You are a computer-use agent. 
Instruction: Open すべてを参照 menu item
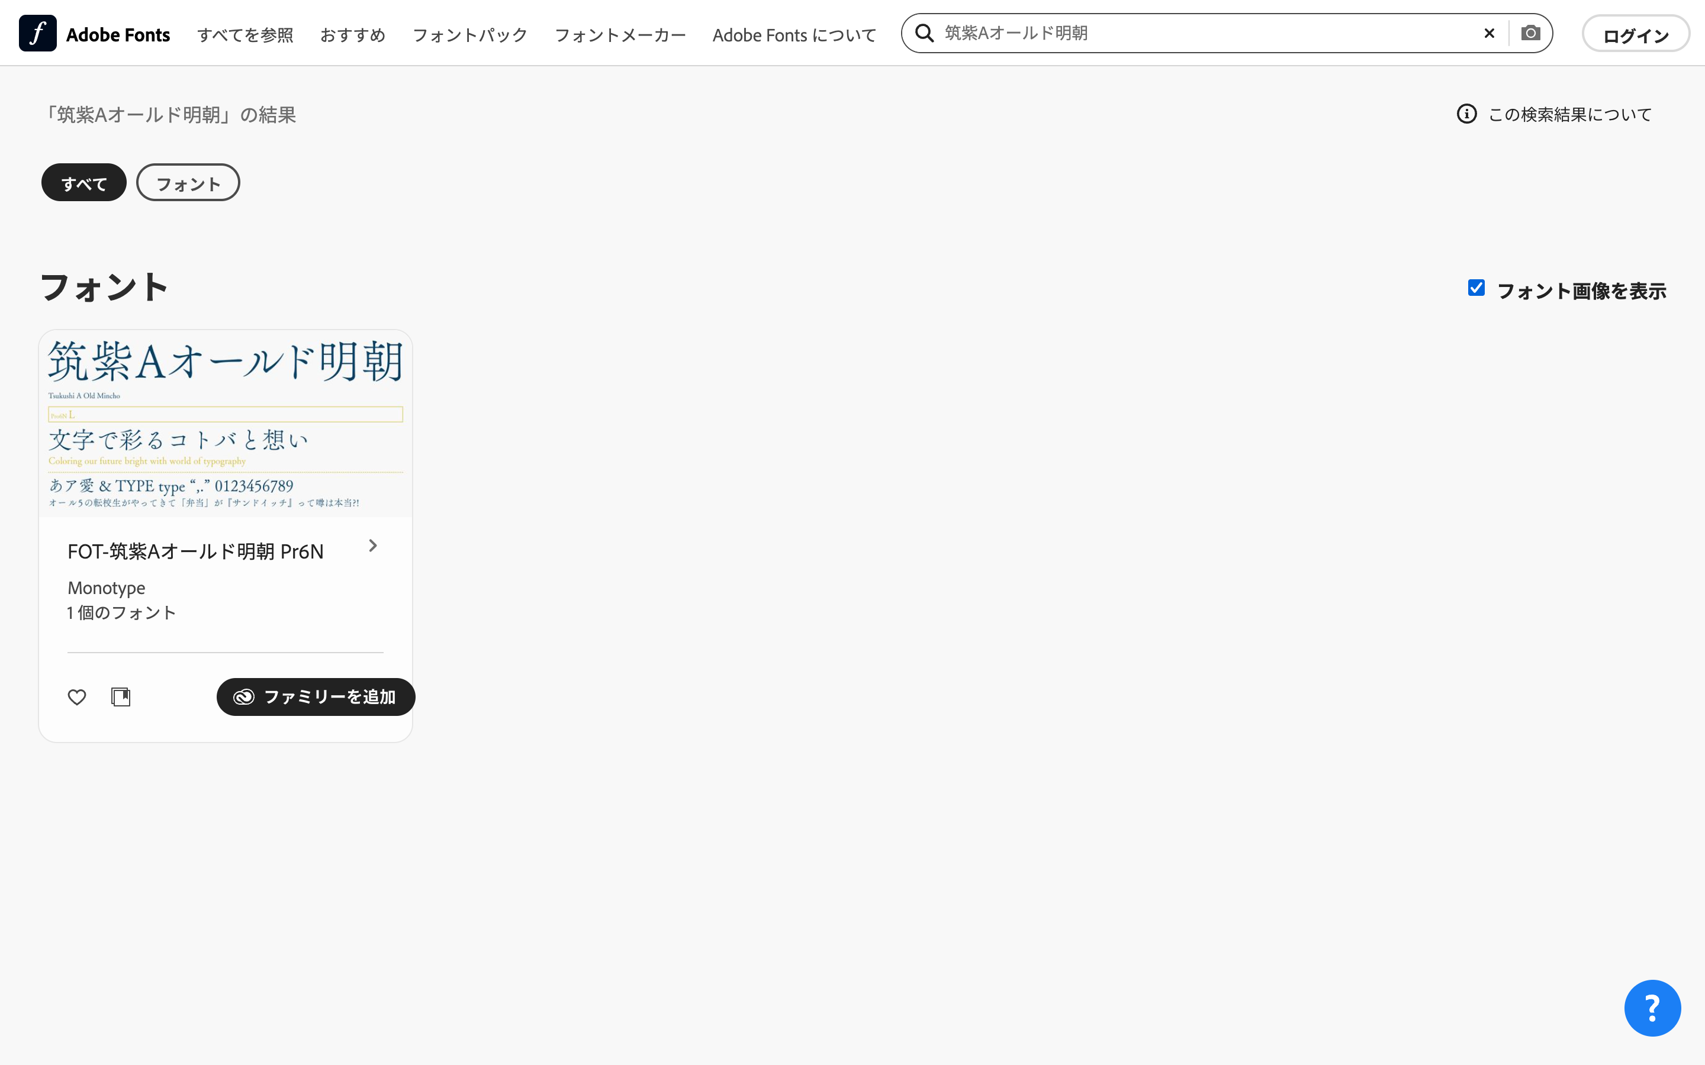pyautogui.click(x=245, y=34)
